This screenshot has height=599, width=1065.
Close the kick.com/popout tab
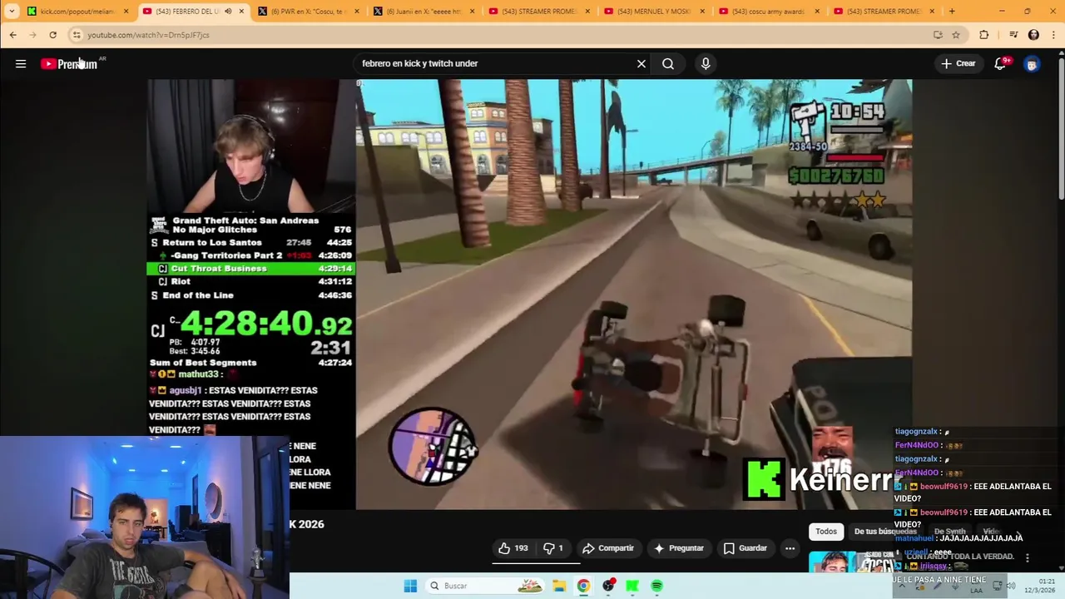pyautogui.click(x=126, y=12)
